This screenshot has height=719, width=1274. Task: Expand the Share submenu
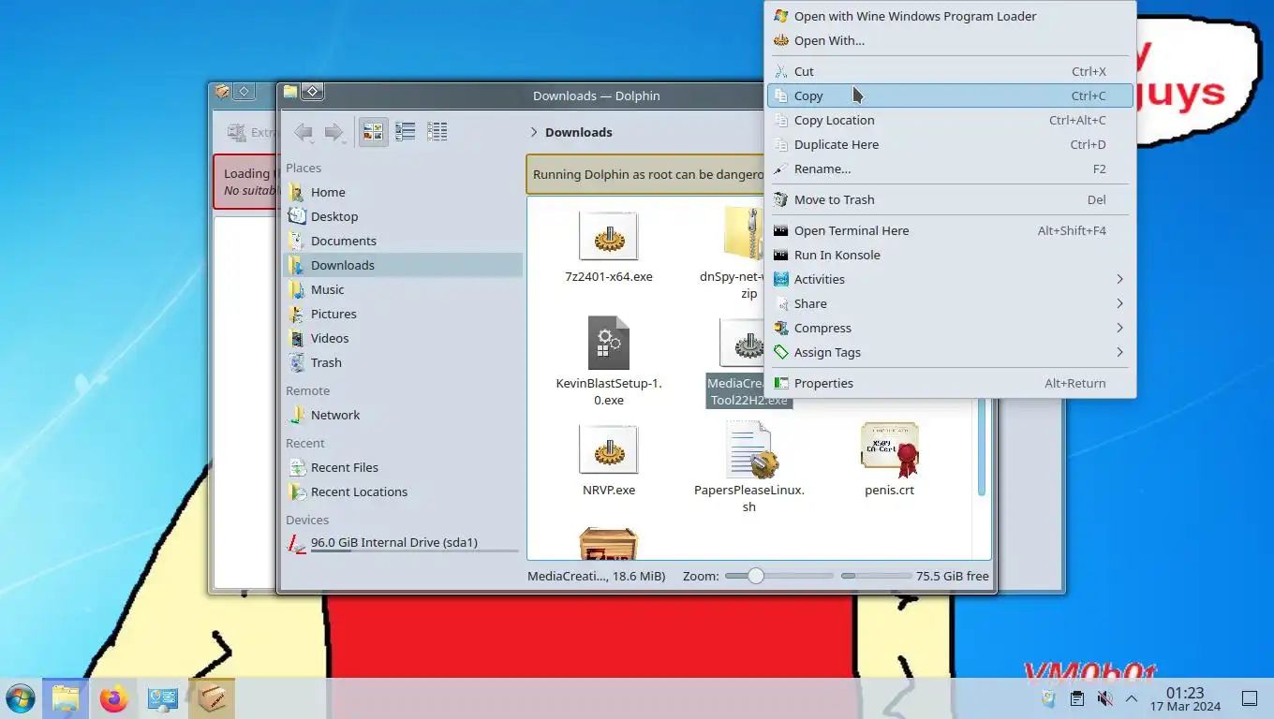pyautogui.click(x=950, y=303)
